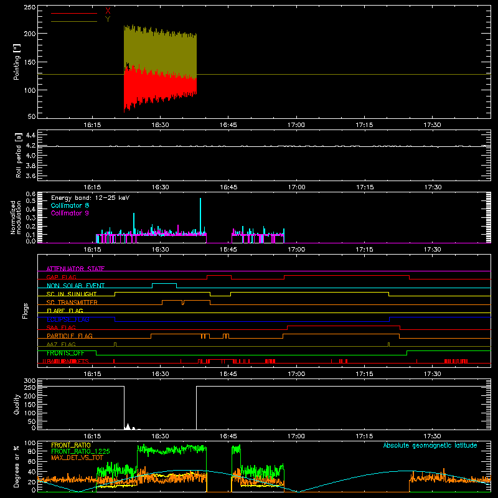The height and width of the screenshot is (498, 498).
Task: Click the SC_IN_SUNLIGHT flag label
Action: point(72,294)
